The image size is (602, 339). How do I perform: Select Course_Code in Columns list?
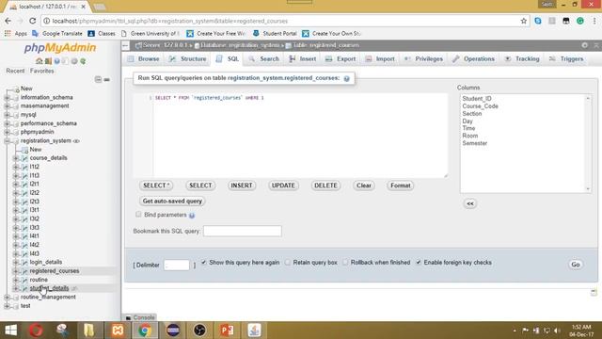(x=480, y=106)
